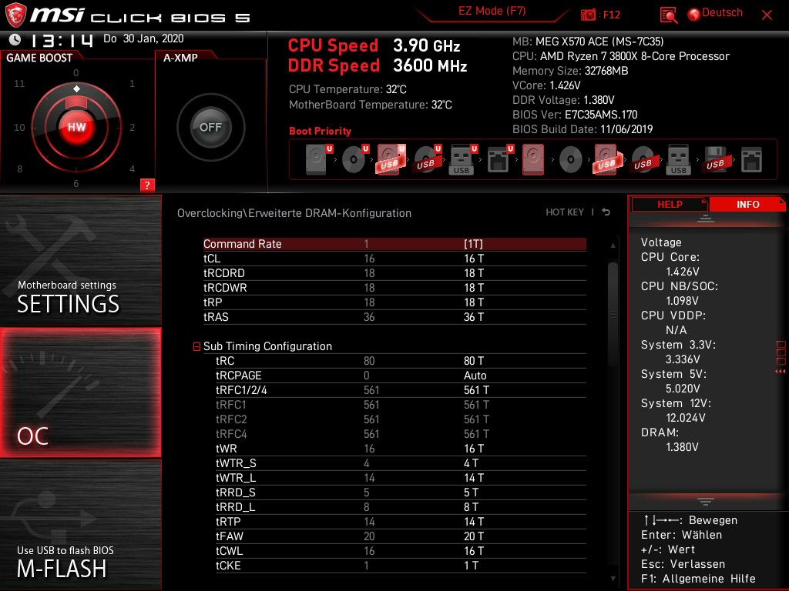Turn on the A-XMP OFF button
The image size is (789, 591).
tap(211, 127)
